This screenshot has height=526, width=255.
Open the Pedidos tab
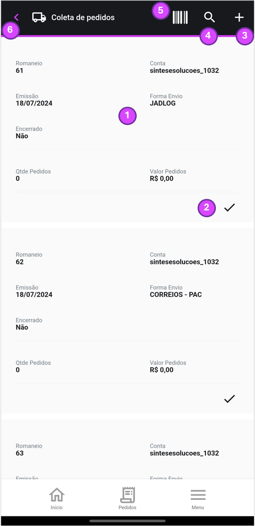[x=127, y=498]
